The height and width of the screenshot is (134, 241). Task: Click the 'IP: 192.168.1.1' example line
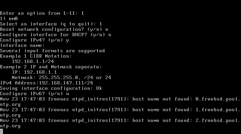[x=34, y=72]
